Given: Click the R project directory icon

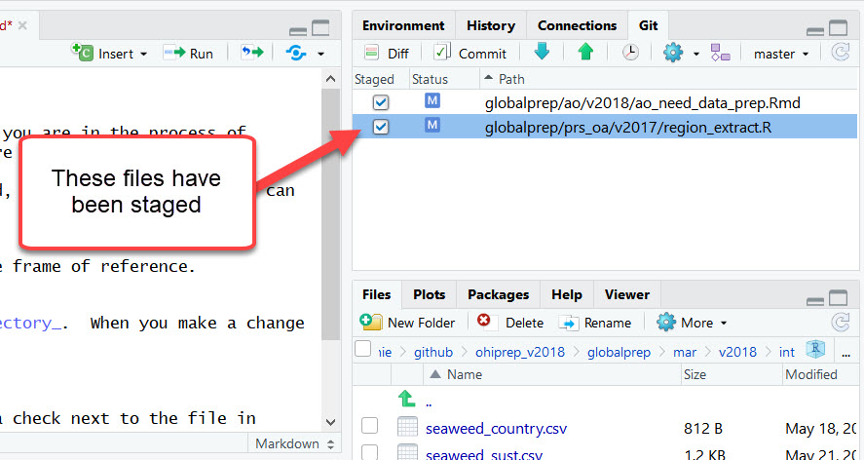Looking at the screenshot, I should tap(815, 349).
